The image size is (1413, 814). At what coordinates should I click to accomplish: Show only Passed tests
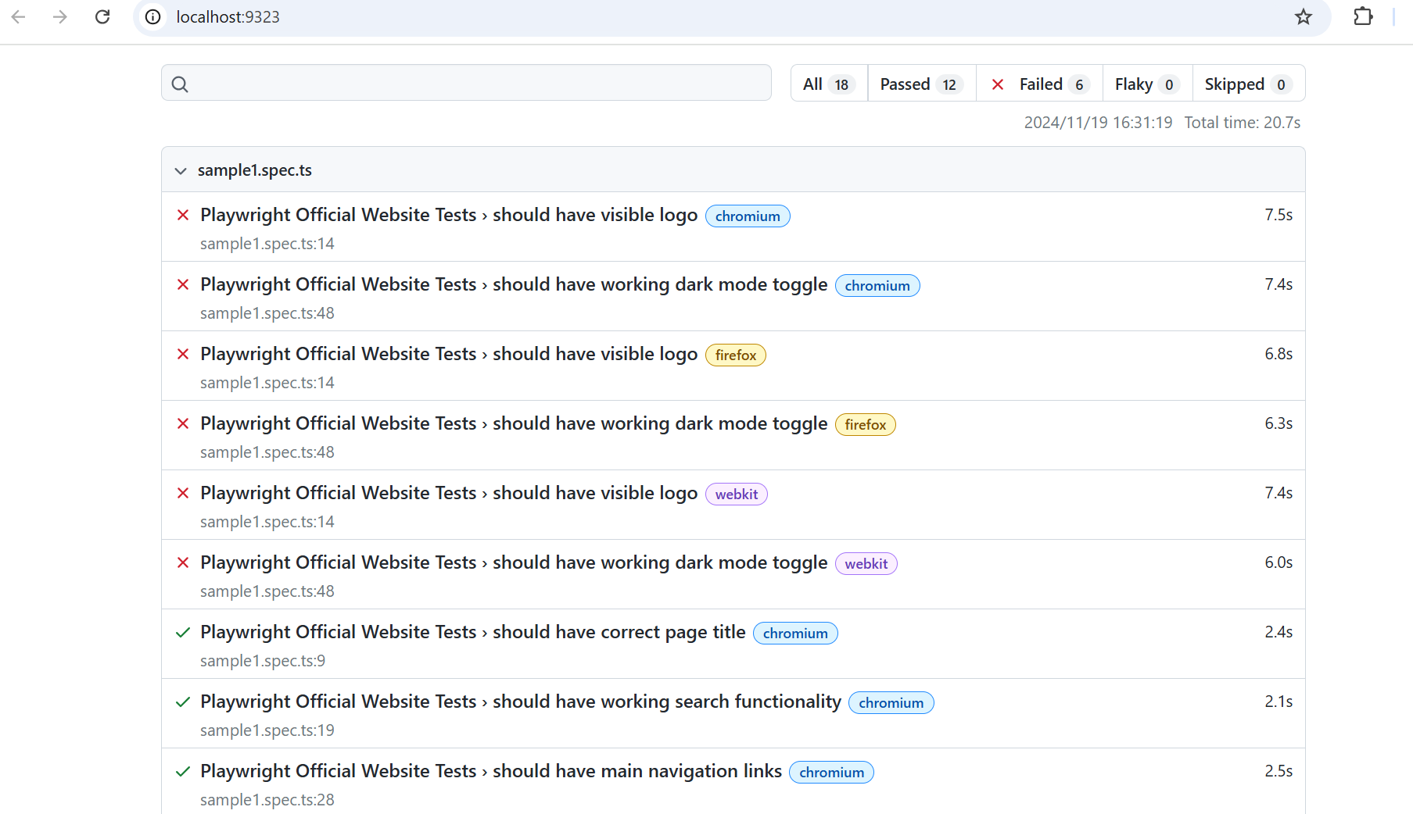tap(904, 84)
